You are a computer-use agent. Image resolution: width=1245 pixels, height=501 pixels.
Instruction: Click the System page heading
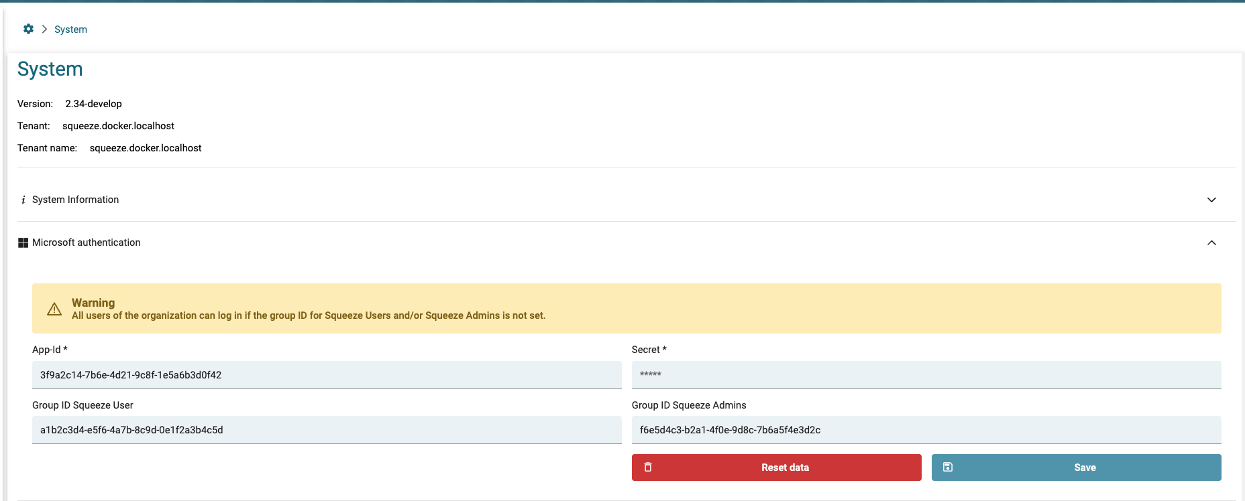[50, 69]
